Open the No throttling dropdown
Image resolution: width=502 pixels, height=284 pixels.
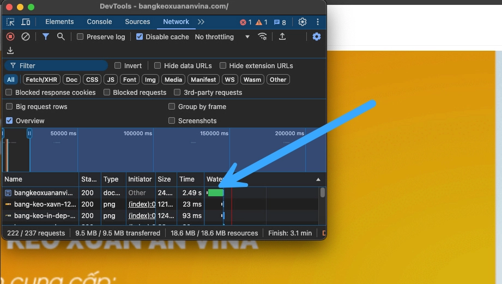click(x=222, y=37)
